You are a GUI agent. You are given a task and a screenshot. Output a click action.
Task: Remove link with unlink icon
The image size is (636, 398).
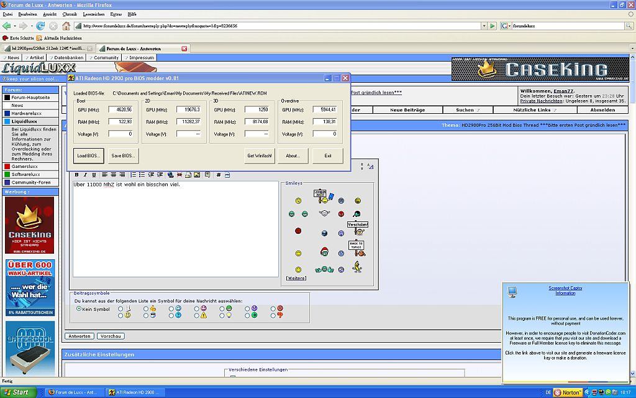[179, 175]
